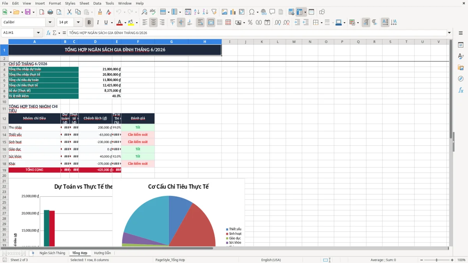
Task: Open the Borders dropdown arrow
Action: tap(321, 23)
